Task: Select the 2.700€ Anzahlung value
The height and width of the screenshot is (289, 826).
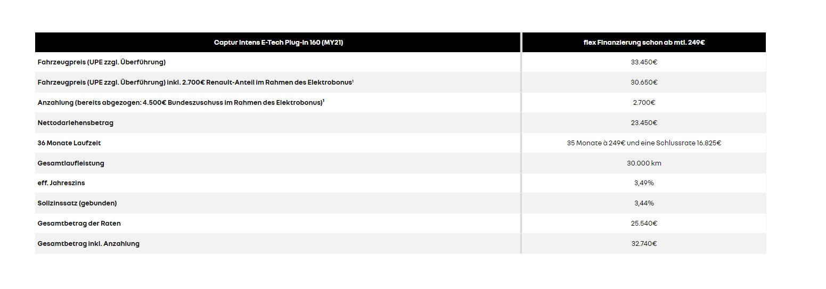Action: click(644, 103)
